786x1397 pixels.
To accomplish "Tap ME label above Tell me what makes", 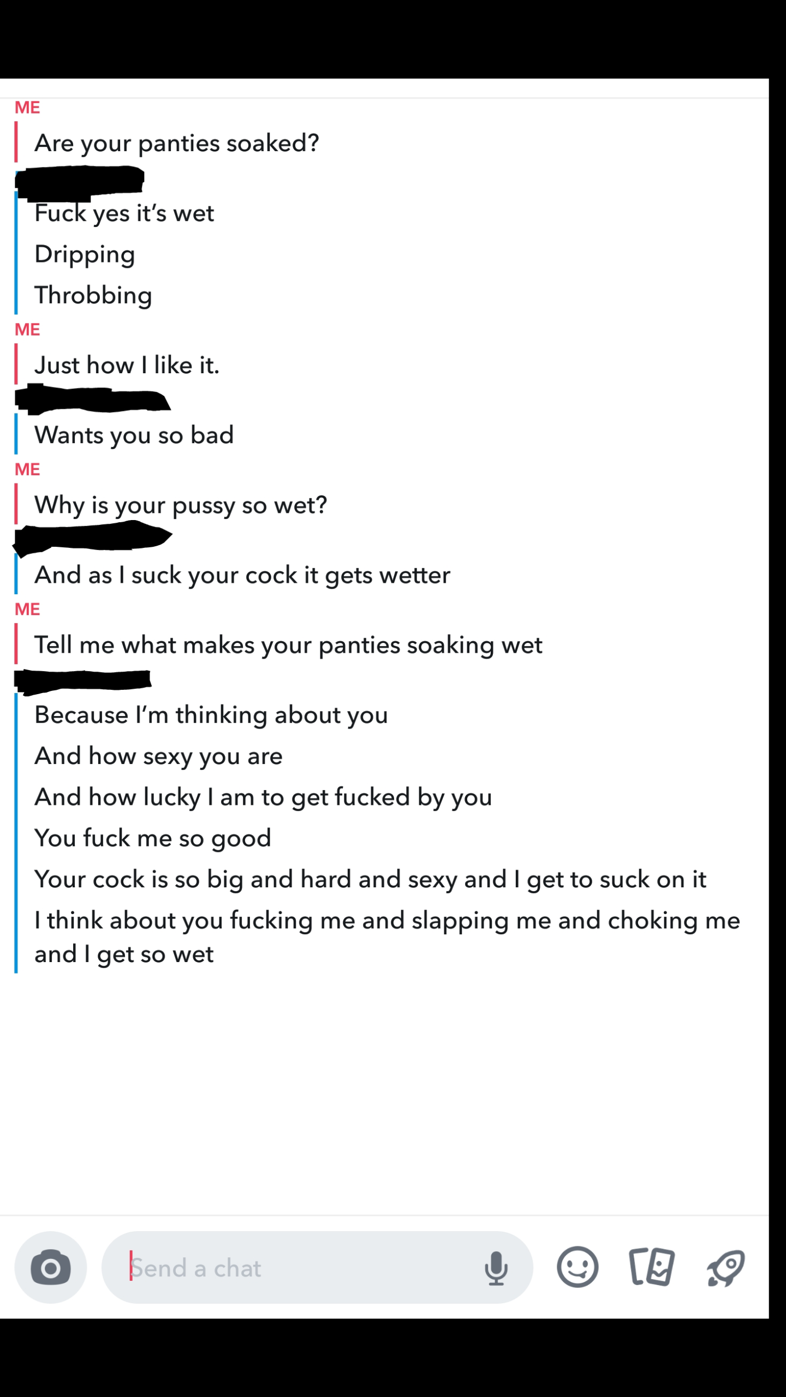I will [x=27, y=609].
